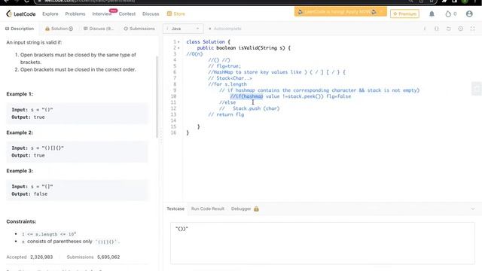Switch to the Discuss tab in problem panel
The image size is (482, 271).
pos(99,29)
